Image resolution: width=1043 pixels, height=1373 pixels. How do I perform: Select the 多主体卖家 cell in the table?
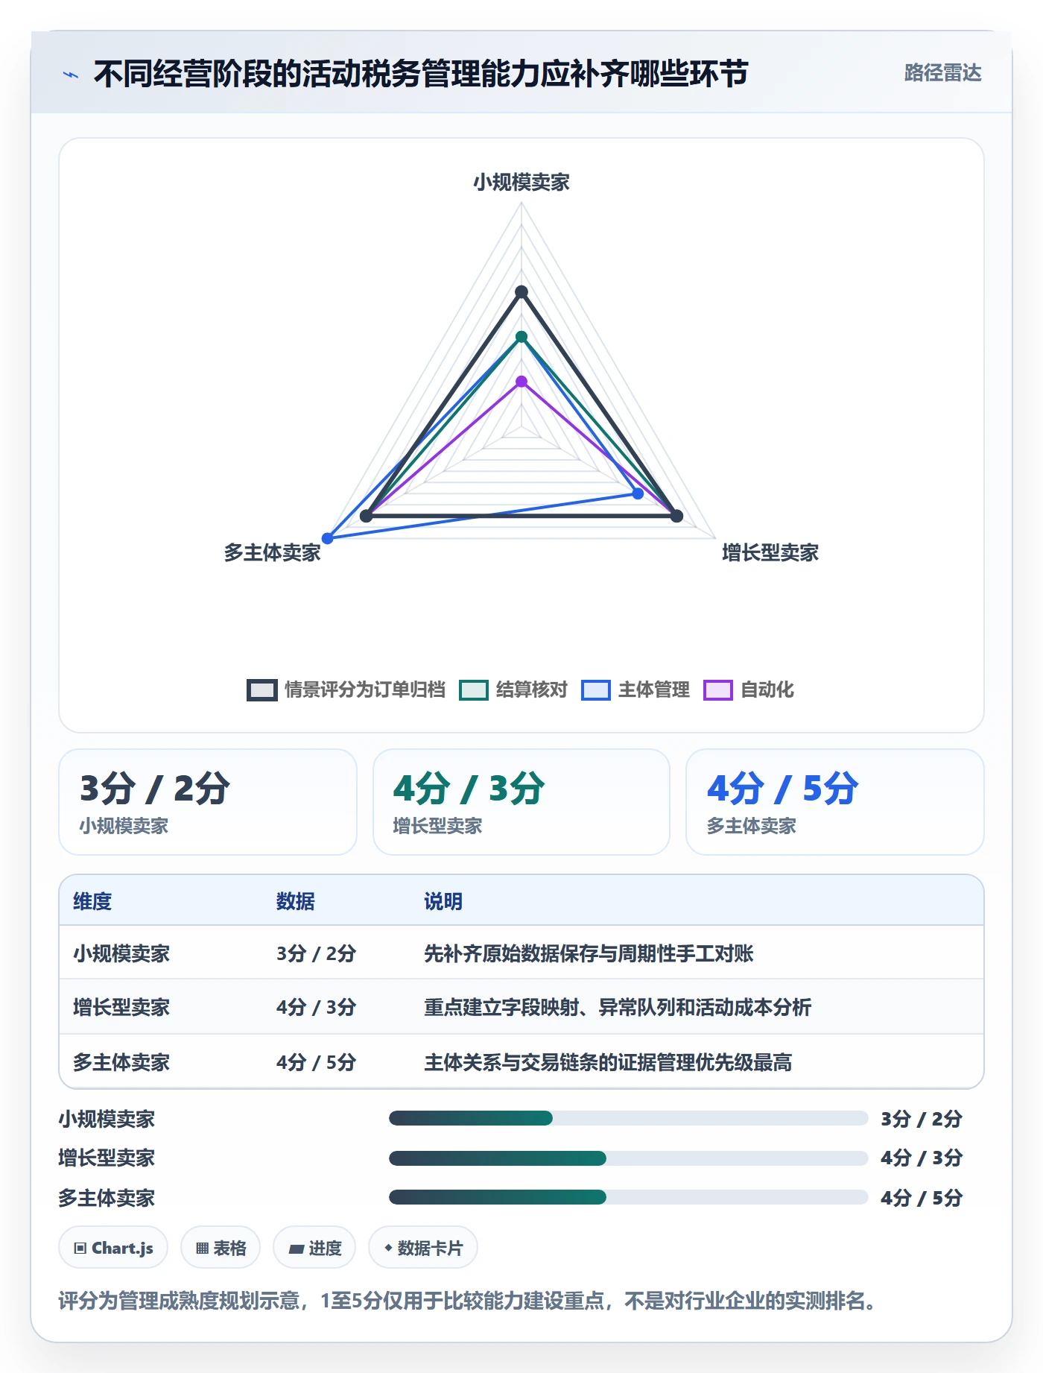pos(121,1062)
